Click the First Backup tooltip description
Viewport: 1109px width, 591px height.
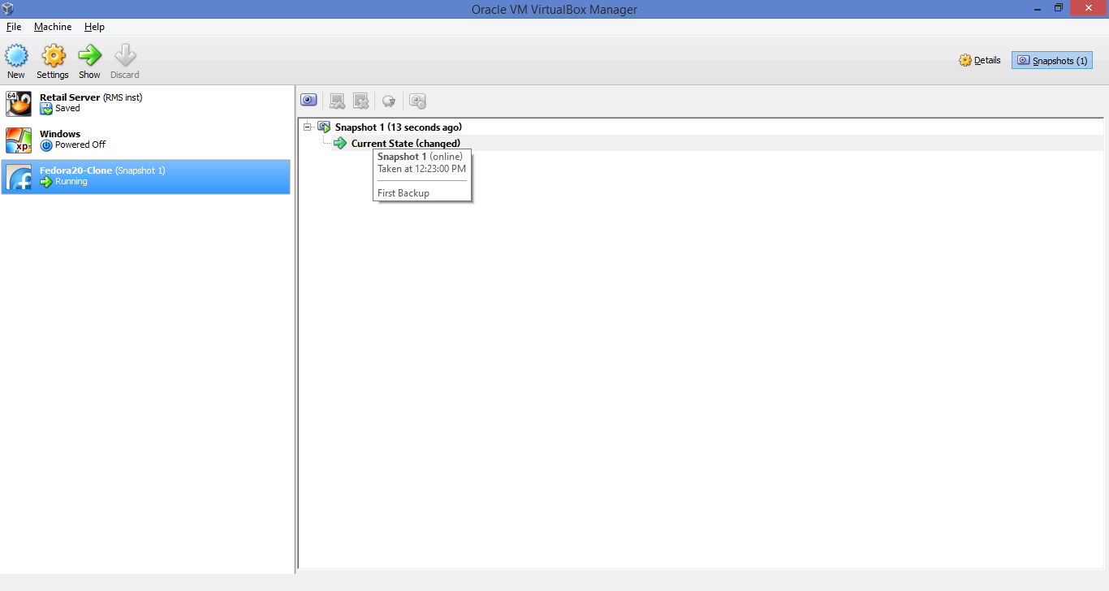(x=403, y=193)
